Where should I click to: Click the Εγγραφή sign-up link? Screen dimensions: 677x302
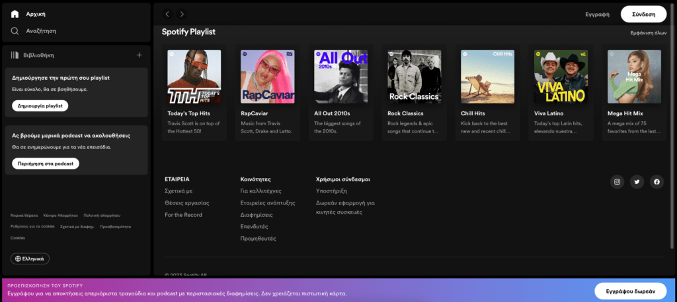click(x=597, y=14)
